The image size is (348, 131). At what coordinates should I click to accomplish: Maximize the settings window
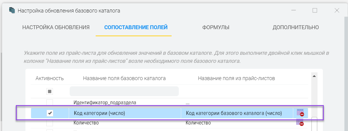point(315,10)
